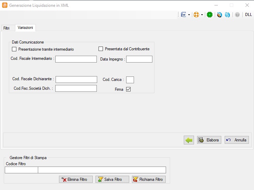254x190 pixels.
Task: Expand the dropdown arrow beside lifebuoy icon
Action: click(x=202, y=15)
